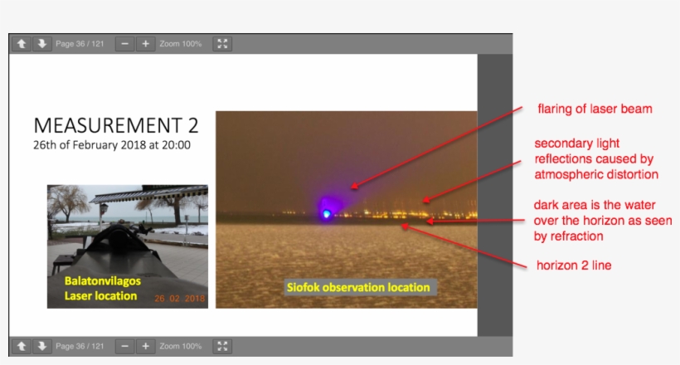
Task: Click the bottom 'Zoom 100%' label
Action: tap(181, 346)
